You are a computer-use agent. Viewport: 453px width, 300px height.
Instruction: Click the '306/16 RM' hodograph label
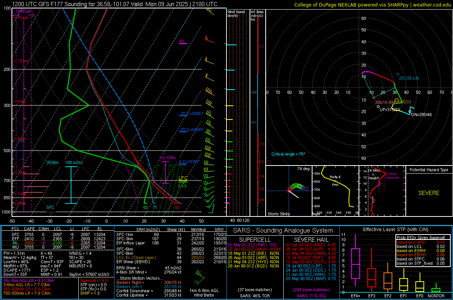(385, 102)
